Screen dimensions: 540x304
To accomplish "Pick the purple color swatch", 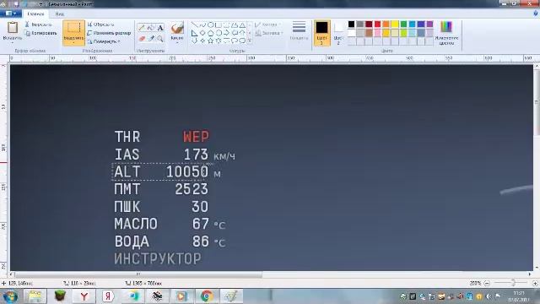I will click(429, 24).
